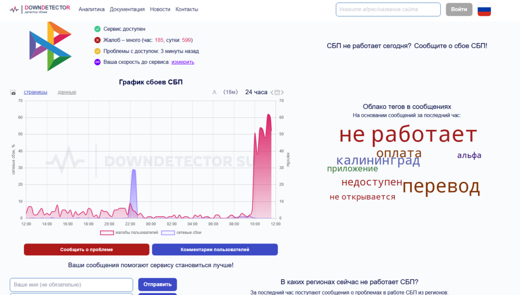Open the calendar date picker icon
The image size is (520, 295).
click(x=277, y=92)
